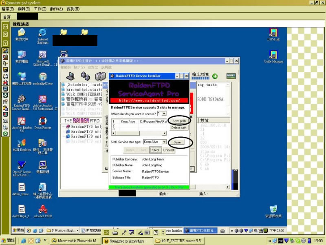Click the 15:00 clock in local system tray

click(318, 241)
